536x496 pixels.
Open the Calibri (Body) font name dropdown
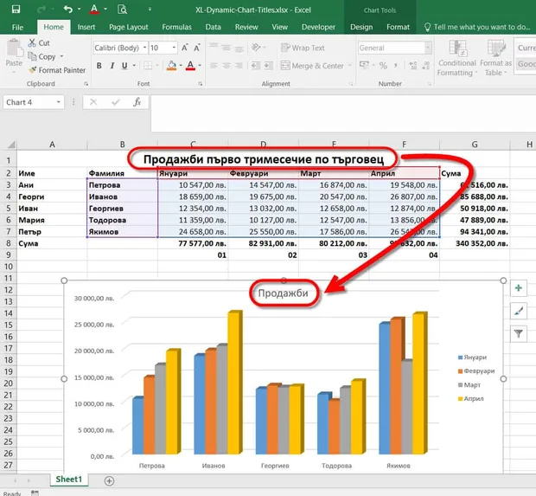(144, 48)
